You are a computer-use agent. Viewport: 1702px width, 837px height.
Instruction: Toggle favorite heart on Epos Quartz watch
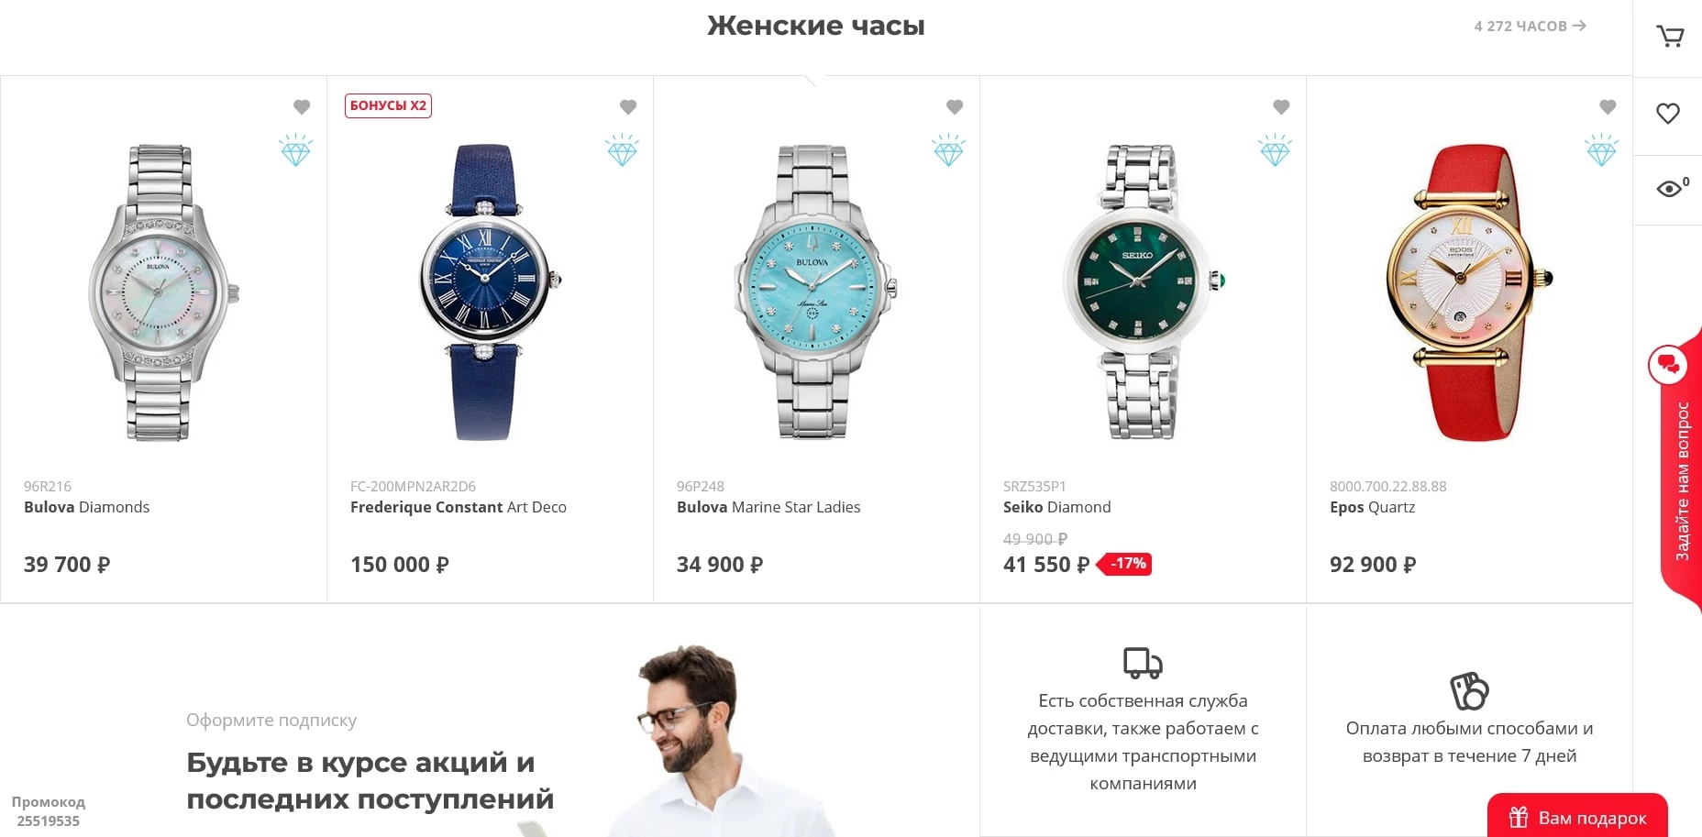(x=1608, y=107)
